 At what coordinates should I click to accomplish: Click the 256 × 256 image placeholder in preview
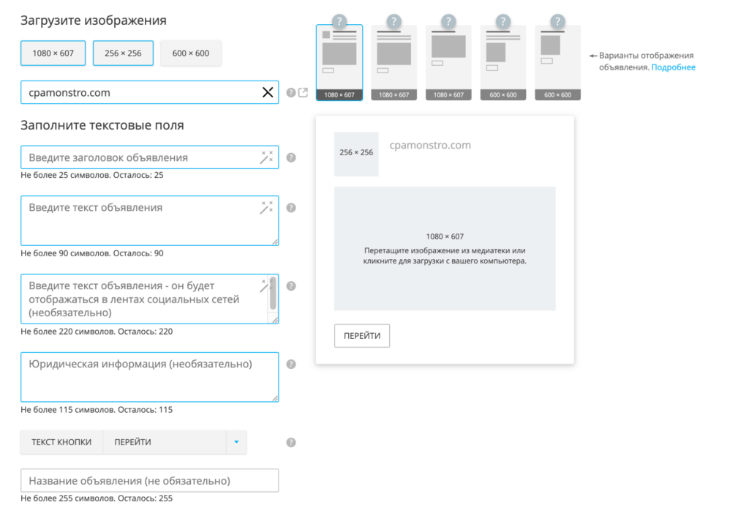click(356, 154)
